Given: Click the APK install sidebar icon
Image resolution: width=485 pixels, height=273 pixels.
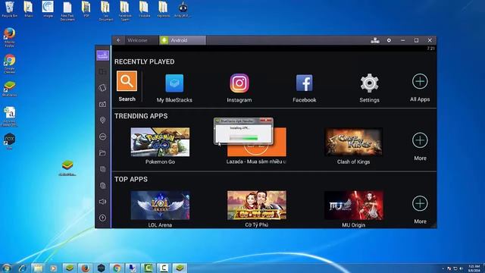Looking at the screenshot, I should click(103, 136).
